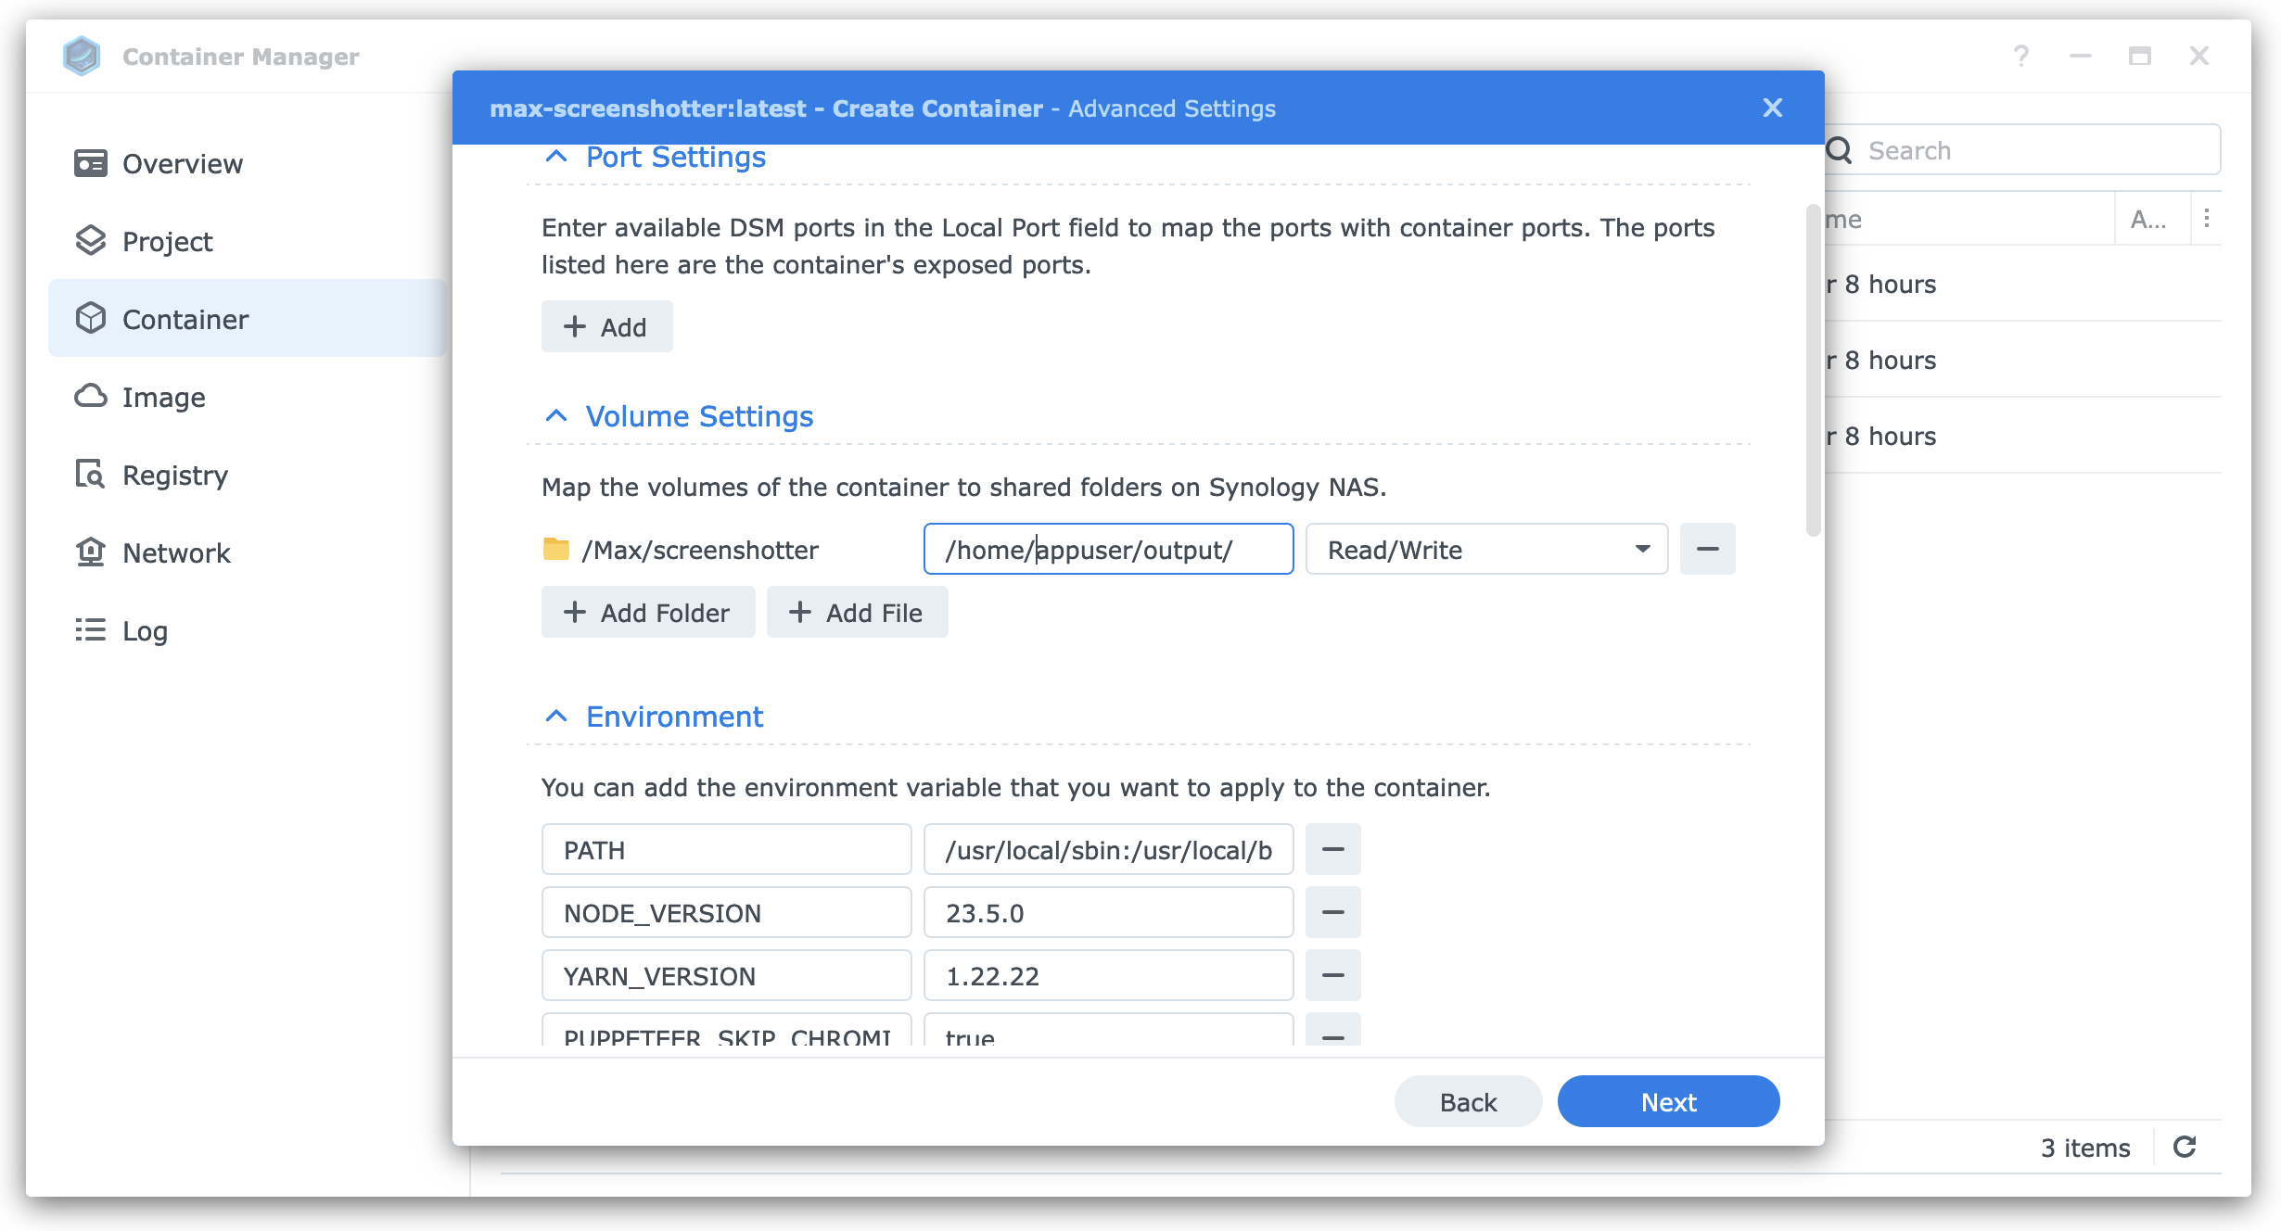Open the Read/Write permission dropdown

pyautogui.click(x=1486, y=549)
